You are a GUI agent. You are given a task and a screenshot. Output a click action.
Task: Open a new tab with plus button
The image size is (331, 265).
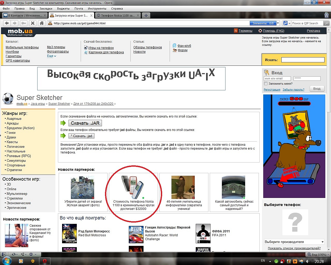pyautogui.click(x=146, y=16)
